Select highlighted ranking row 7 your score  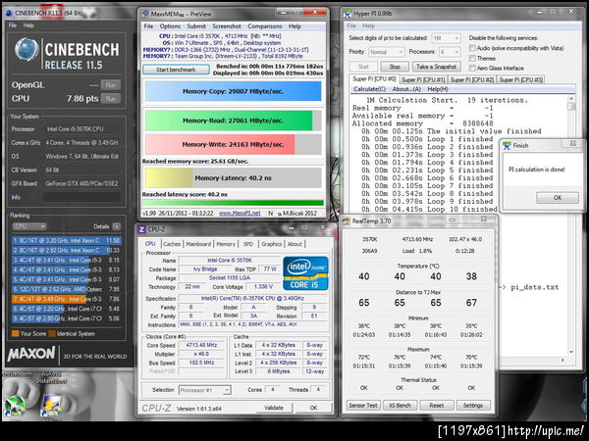66,299
